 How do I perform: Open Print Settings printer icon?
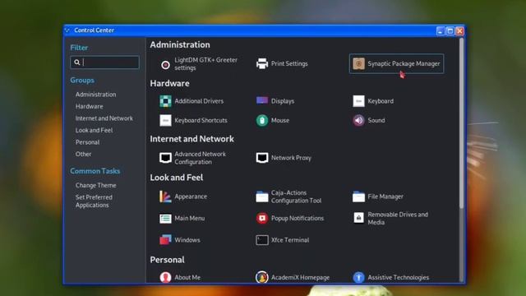262,64
